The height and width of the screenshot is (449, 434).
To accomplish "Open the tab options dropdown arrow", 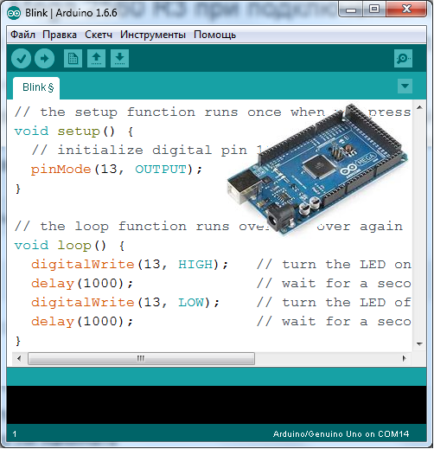I will coord(405,86).
